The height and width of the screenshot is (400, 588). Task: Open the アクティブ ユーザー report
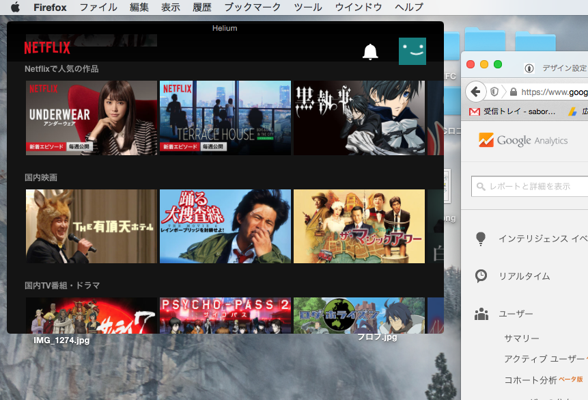(x=544, y=359)
